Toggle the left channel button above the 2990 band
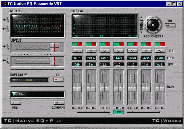 tap(130, 44)
